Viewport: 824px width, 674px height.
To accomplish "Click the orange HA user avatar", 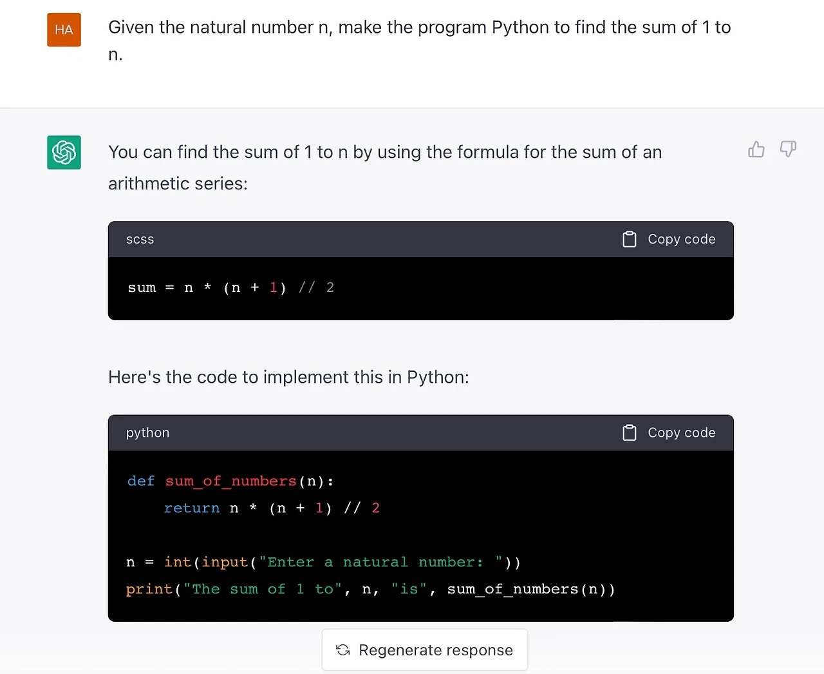I will click(64, 30).
